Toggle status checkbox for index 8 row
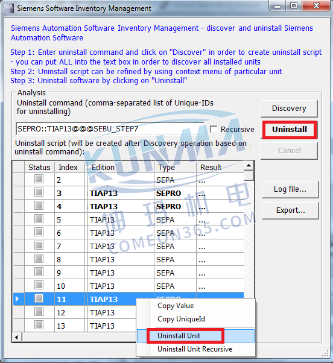 [39, 258]
